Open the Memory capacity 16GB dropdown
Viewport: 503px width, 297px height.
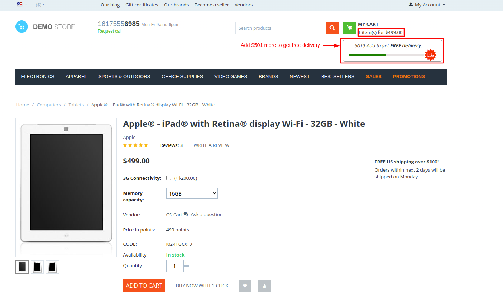click(x=192, y=193)
